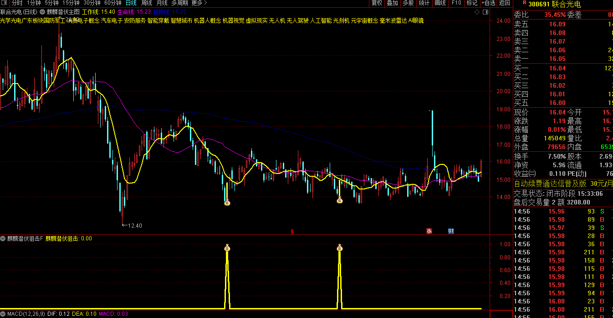Screen dimensions: 613x318
Task: Click the blue 财 financial report marker
Action: pyautogui.click(x=451, y=231)
